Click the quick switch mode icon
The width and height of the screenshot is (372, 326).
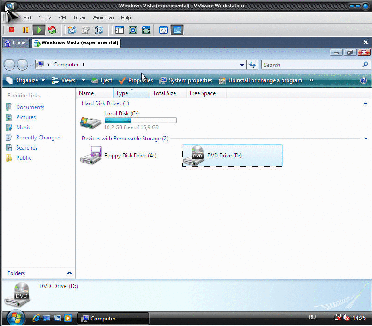click(146, 30)
